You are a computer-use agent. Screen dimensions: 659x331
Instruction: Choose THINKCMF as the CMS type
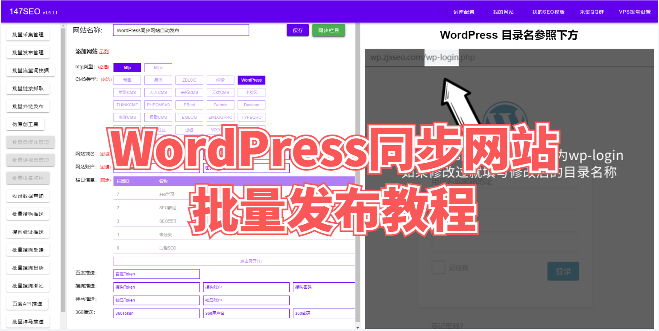[127, 105]
